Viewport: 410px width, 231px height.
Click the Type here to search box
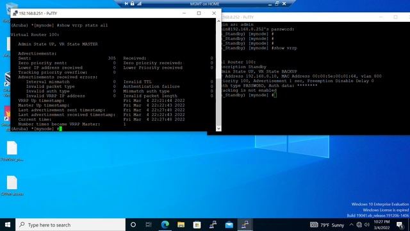tap(70, 225)
